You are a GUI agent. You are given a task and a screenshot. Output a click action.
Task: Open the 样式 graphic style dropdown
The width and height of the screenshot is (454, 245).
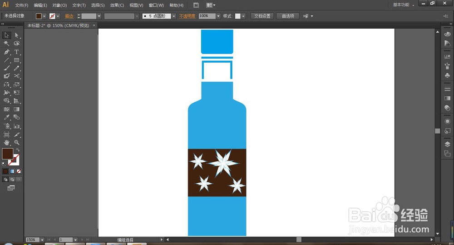click(x=243, y=16)
